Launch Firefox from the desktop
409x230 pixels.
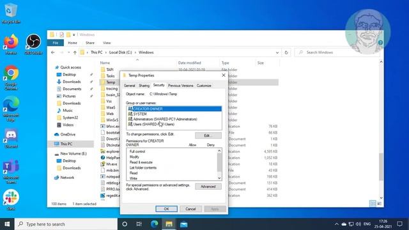point(11,44)
